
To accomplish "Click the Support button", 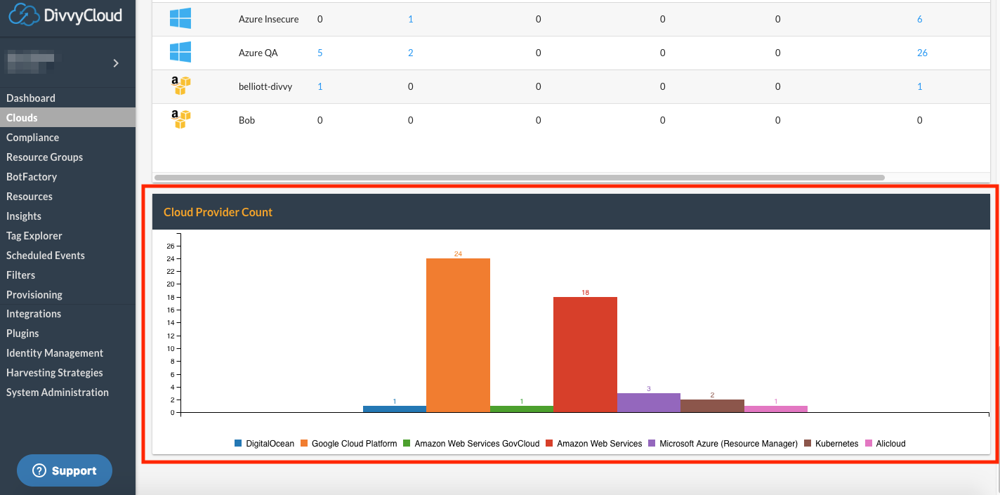I will click(x=65, y=470).
